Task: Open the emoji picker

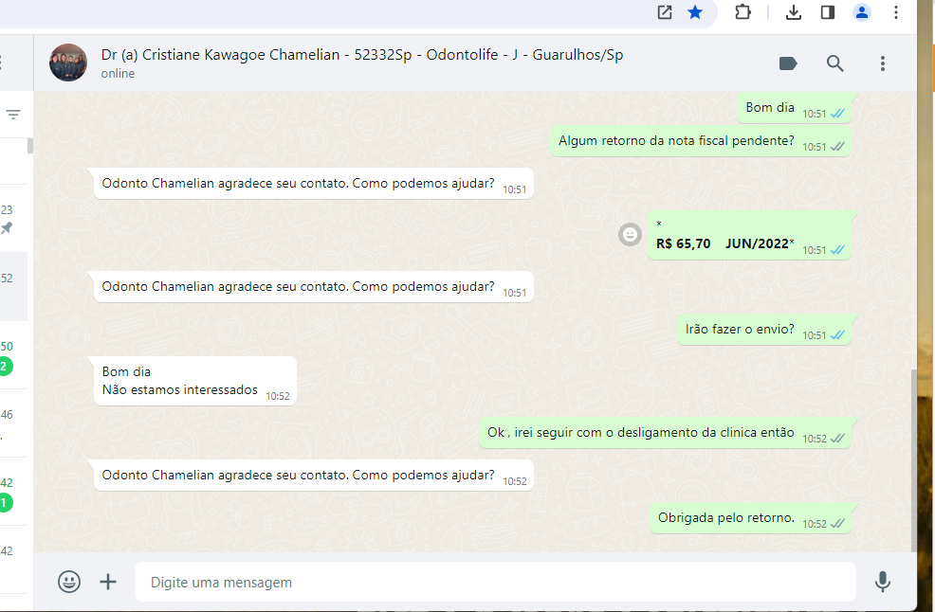Action: click(x=69, y=582)
